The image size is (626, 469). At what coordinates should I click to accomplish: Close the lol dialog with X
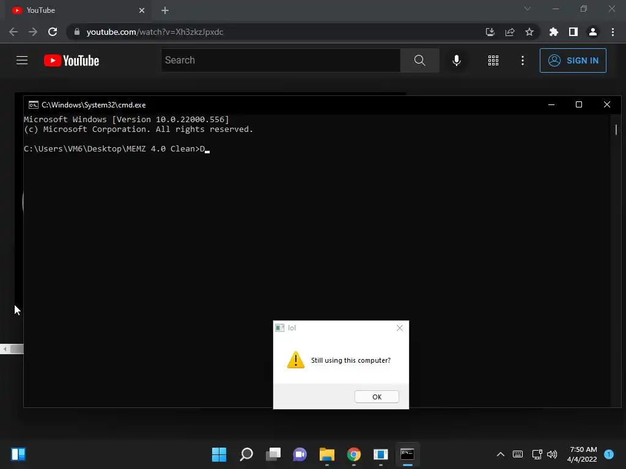tap(400, 328)
